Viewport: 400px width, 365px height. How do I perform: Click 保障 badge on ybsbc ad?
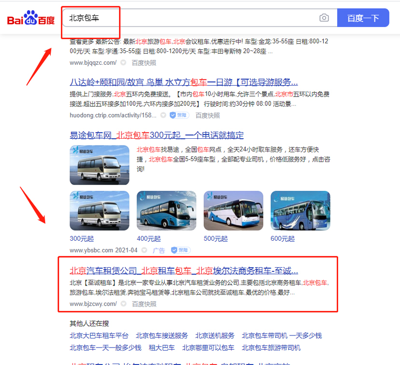(181, 250)
